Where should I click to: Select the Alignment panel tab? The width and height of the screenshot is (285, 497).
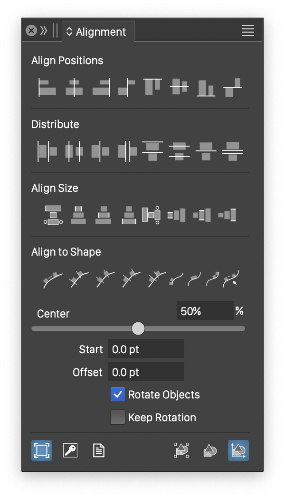[x=101, y=32]
